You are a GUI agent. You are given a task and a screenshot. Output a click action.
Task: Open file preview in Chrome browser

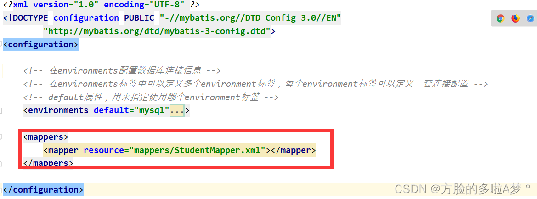(x=501, y=18)
